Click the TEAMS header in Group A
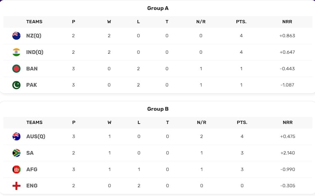 (x=34, y=22)
